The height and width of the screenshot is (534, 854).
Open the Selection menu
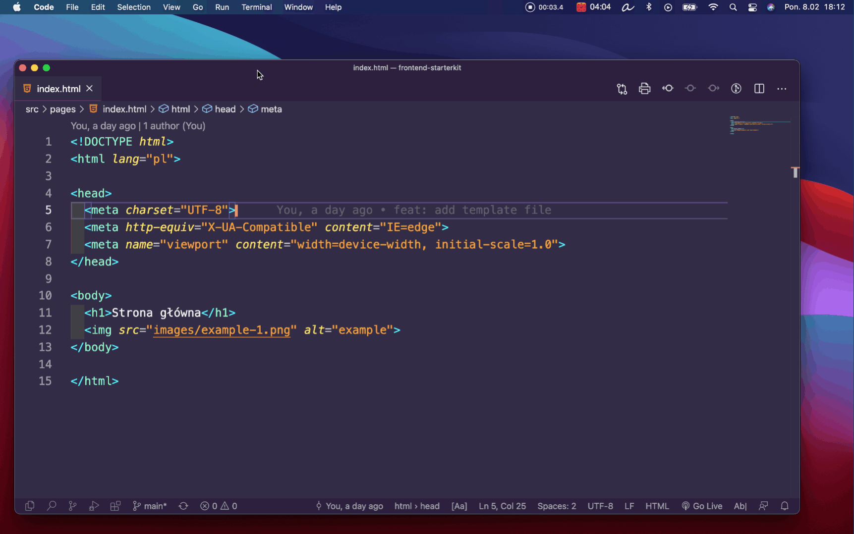pyautogui.click(x=133, y=7)
